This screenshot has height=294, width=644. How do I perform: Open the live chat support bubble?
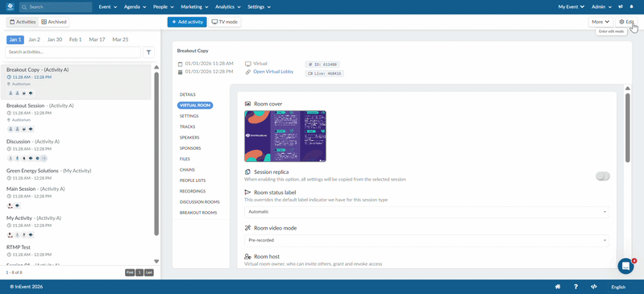click(626, 266)
